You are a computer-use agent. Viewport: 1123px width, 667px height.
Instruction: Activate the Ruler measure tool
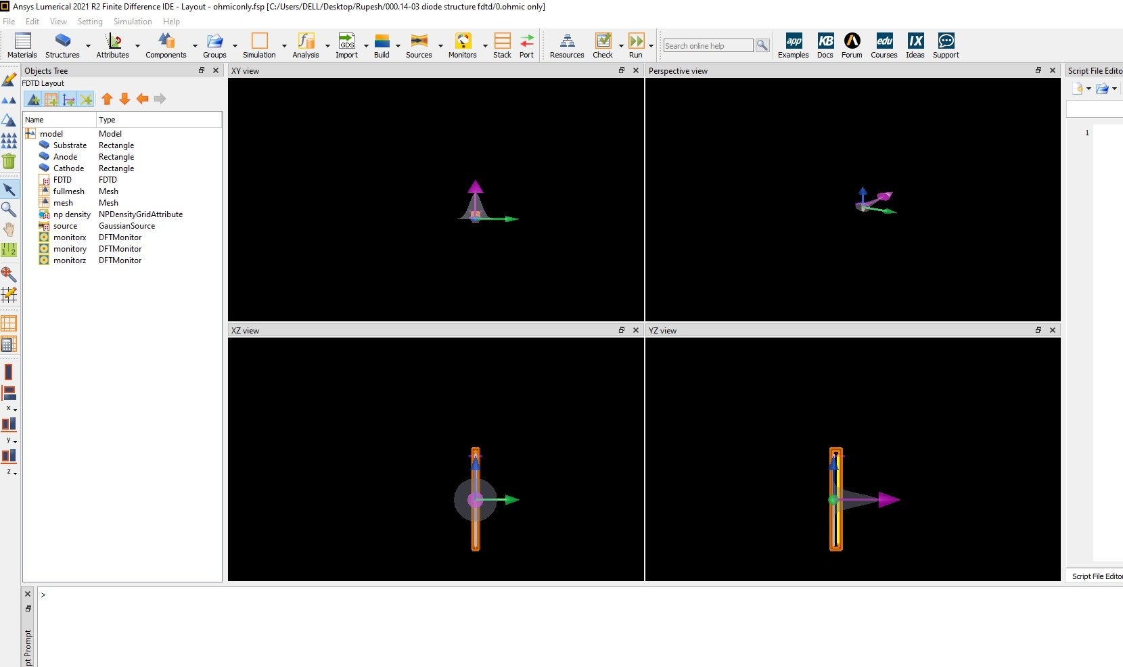click(x=9, y=250)
